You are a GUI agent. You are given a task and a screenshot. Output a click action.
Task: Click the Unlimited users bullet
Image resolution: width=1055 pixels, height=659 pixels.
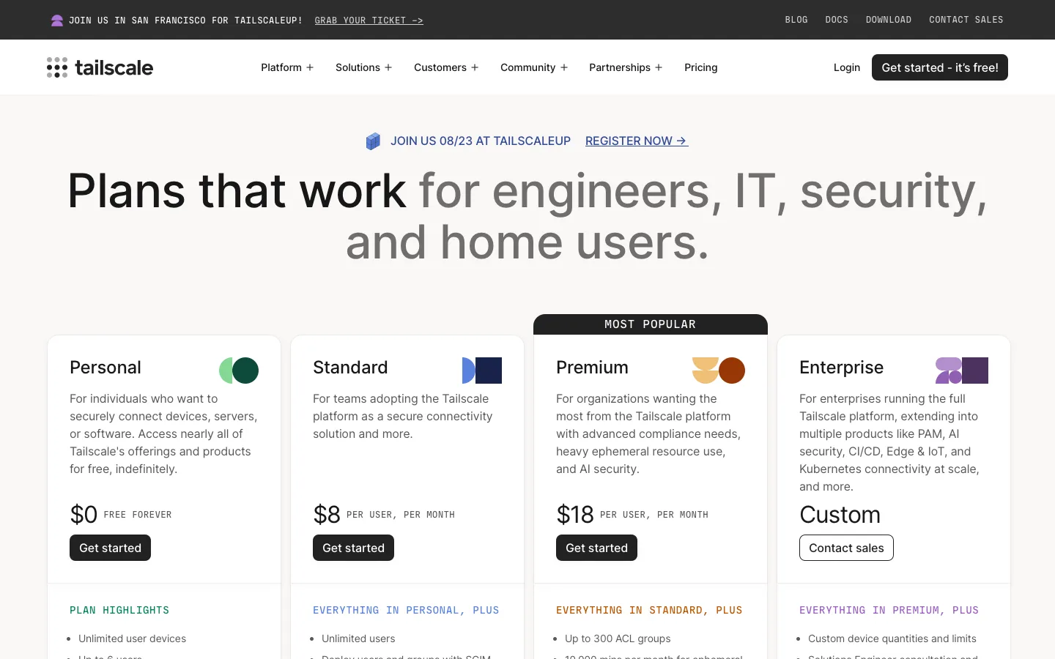358,638
